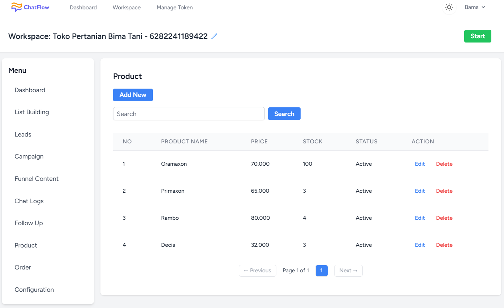Select List Building in the side menu
The image size is (504, 308).
click(x=32, y=112)
